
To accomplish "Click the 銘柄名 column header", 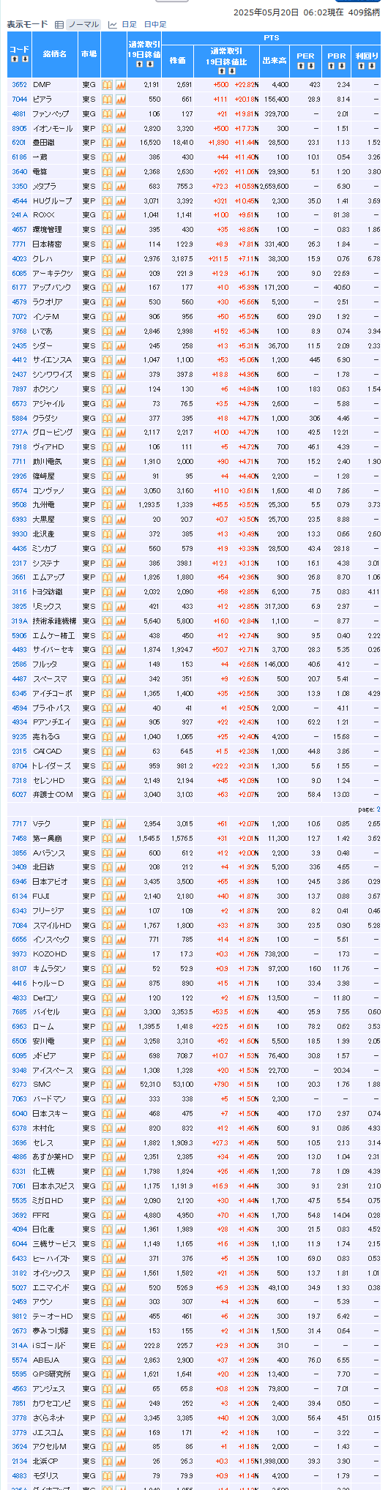I will (55, 54).
